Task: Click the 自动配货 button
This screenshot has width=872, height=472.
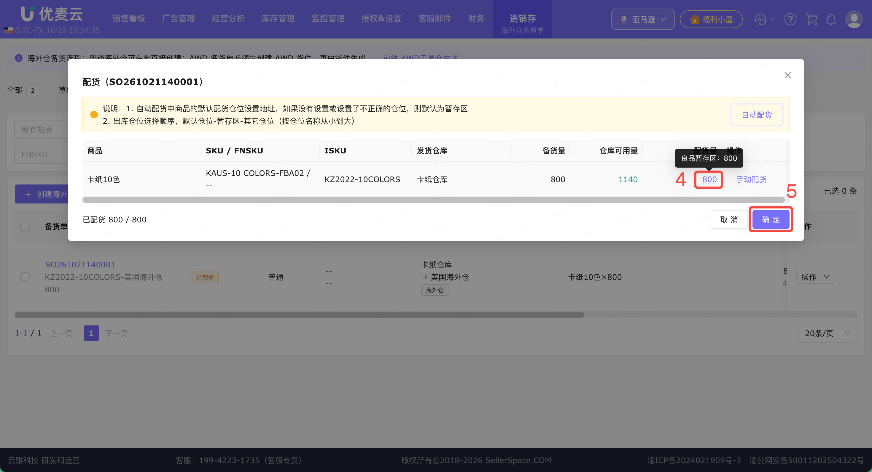Action: point(757,115)
